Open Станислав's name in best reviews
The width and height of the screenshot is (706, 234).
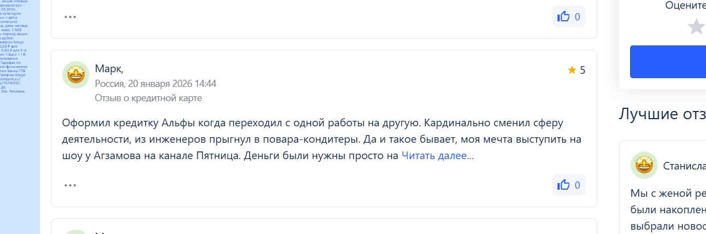click(x=684, y=166)
